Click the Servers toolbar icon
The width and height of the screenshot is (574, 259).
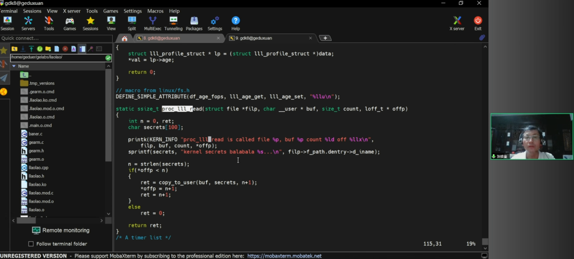pos(28,24)
